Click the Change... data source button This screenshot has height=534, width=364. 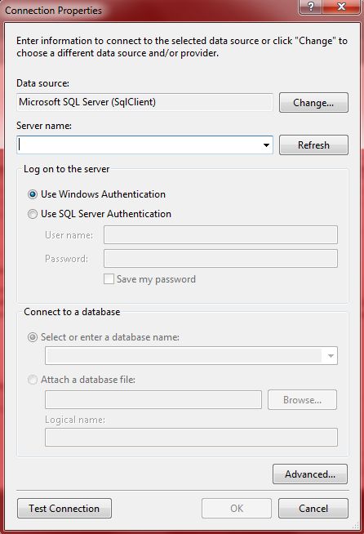click(x=313, y=103)
